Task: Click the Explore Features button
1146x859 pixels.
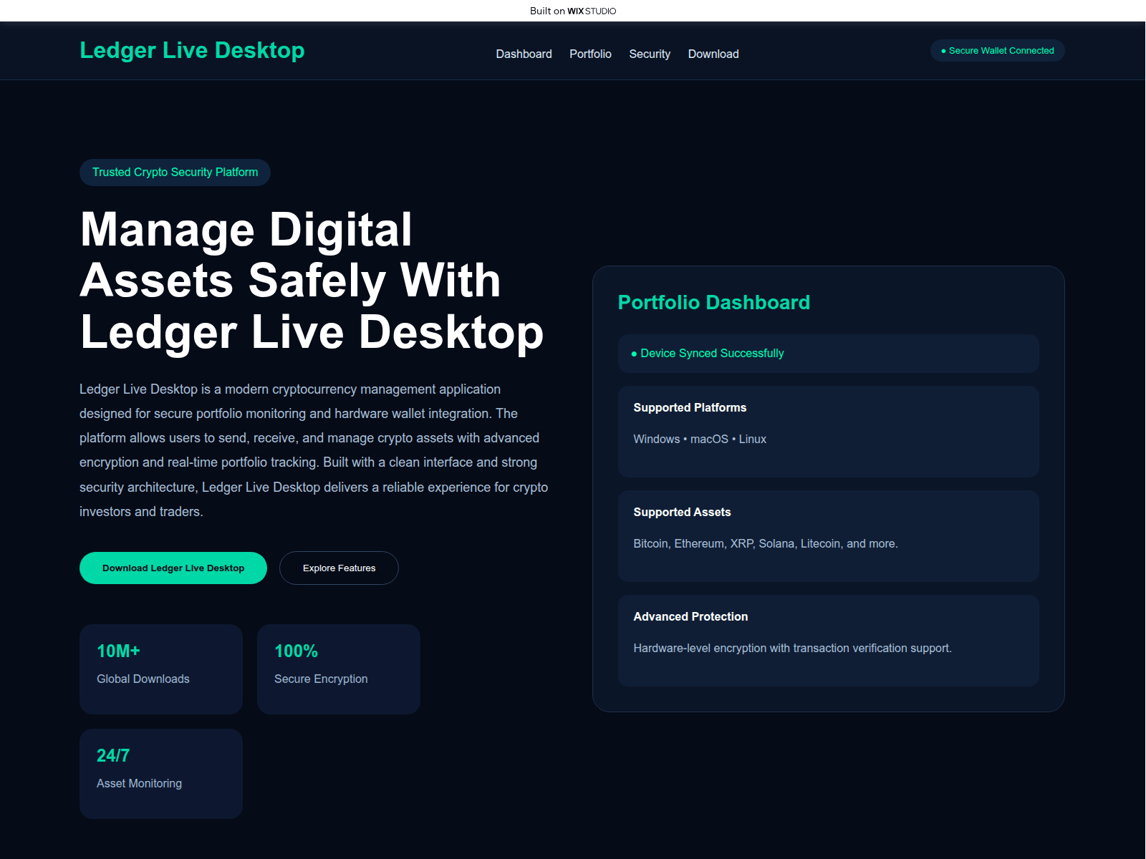Action: click(x=339, y=568)
